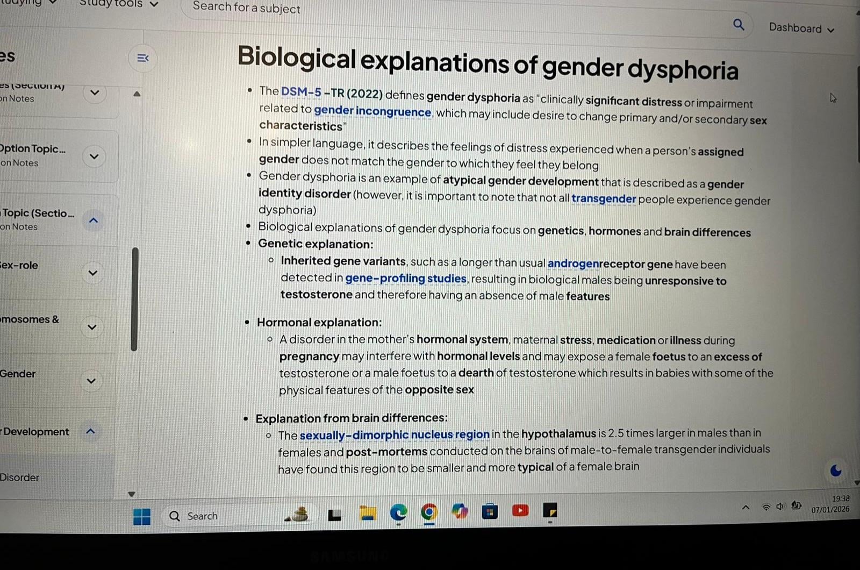This screenshot has width=860, height=570.
Task: Click the page scroll-down arrow
Action: coord(857,482)
